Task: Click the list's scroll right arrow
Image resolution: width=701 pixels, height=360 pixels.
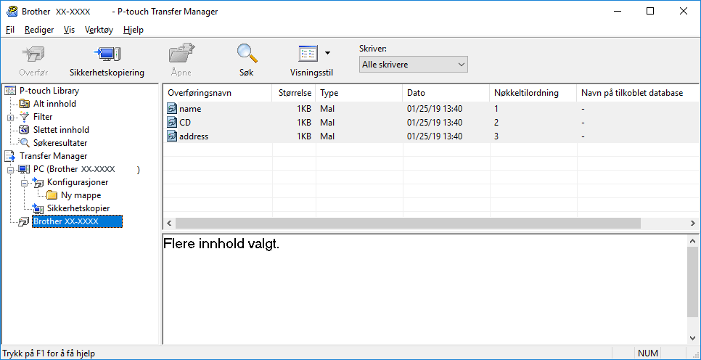Action: pyautogui.click(x=692, y=223)
